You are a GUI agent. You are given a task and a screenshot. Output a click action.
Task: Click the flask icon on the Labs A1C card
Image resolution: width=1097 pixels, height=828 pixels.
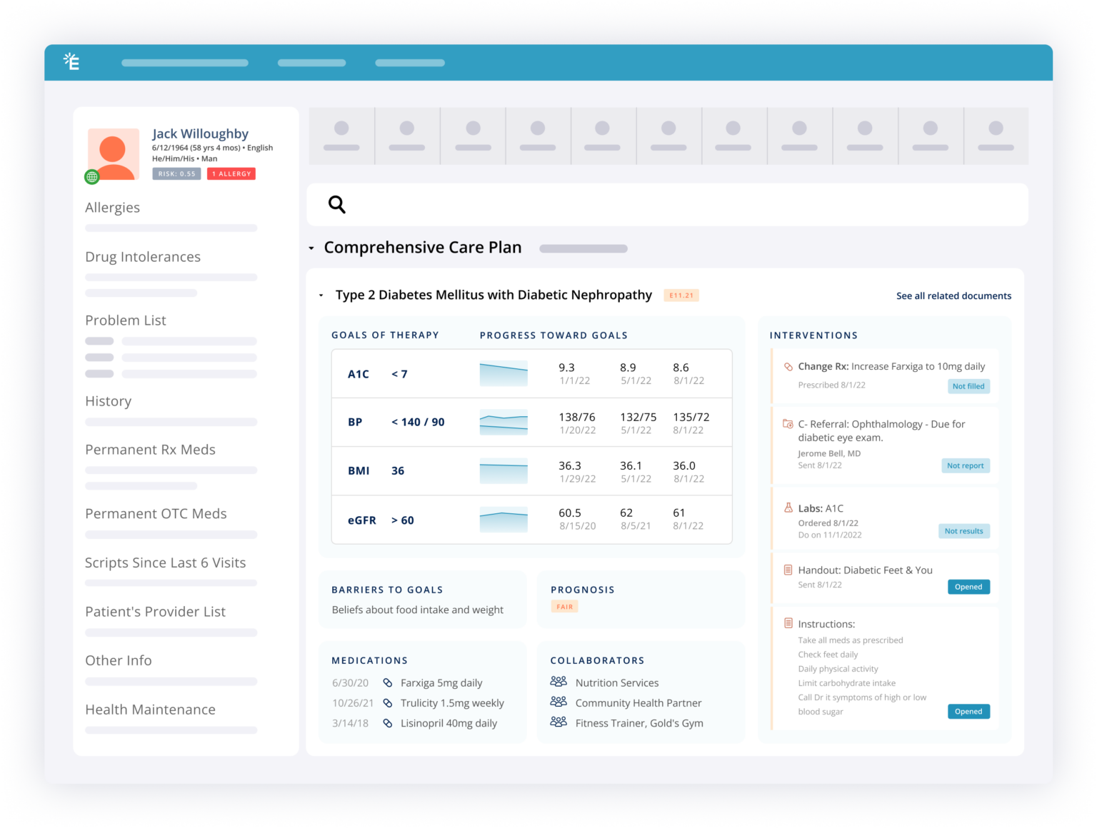click(788, 508)
